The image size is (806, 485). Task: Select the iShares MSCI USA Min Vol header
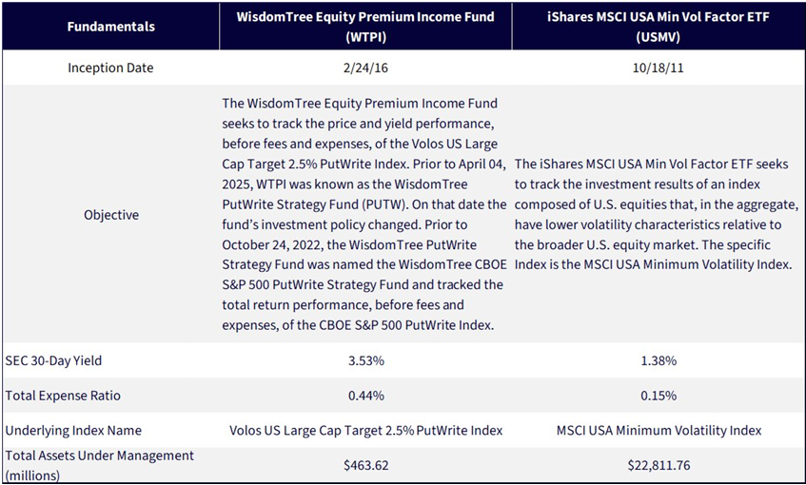click(659, 27)
